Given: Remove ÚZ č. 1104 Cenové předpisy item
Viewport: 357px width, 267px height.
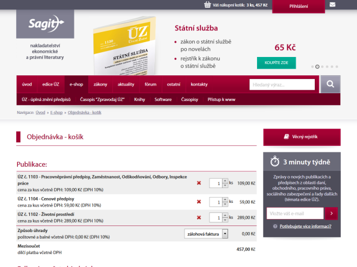Looking at the screenshot, I should click(199, 202).
